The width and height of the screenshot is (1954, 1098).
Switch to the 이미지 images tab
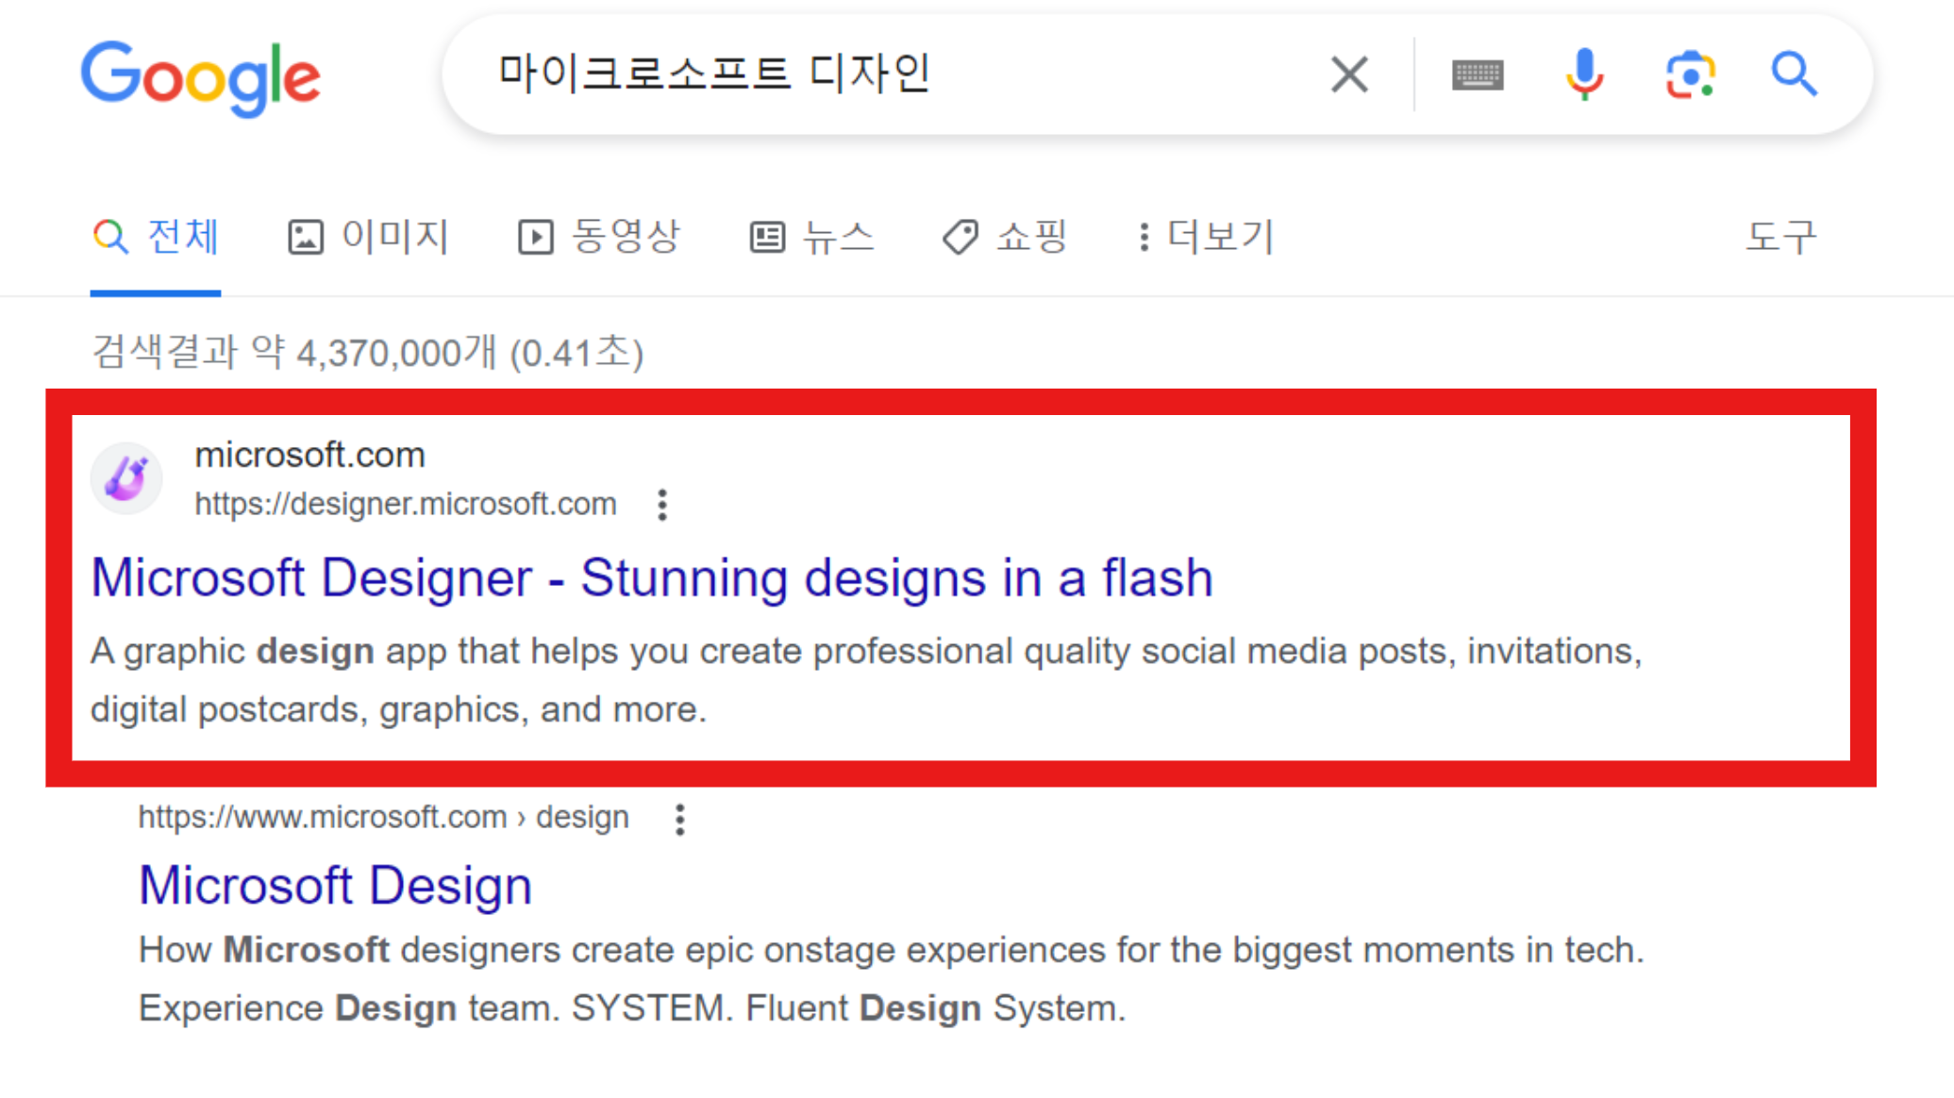click(368, 237)
